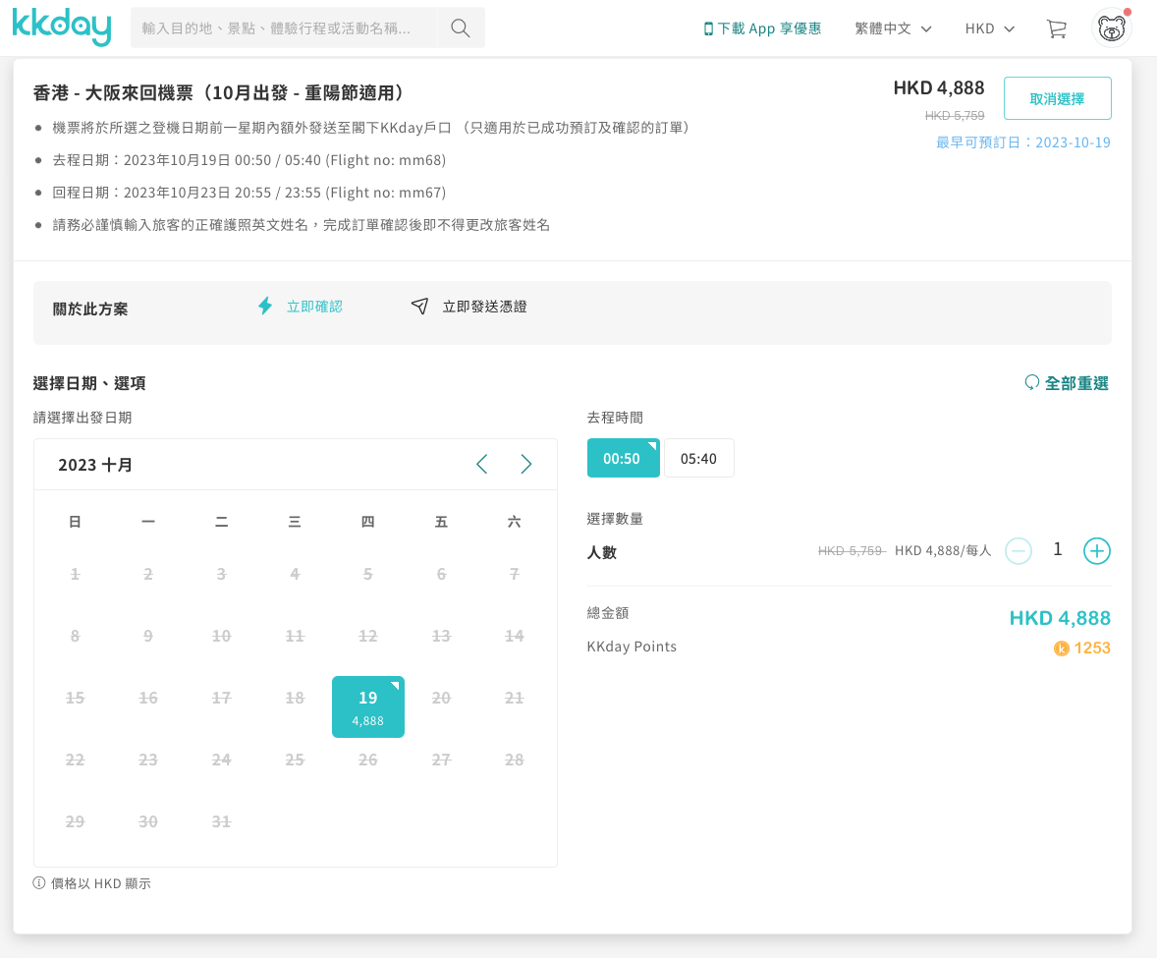The height and width of the screenshot is (958, 1157).
Task: Click the 立即發送憑證 paper plane icon
Action: [420, 307]
